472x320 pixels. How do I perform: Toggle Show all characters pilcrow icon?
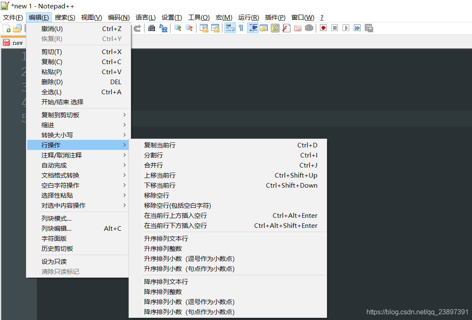[x=241, y=28]
